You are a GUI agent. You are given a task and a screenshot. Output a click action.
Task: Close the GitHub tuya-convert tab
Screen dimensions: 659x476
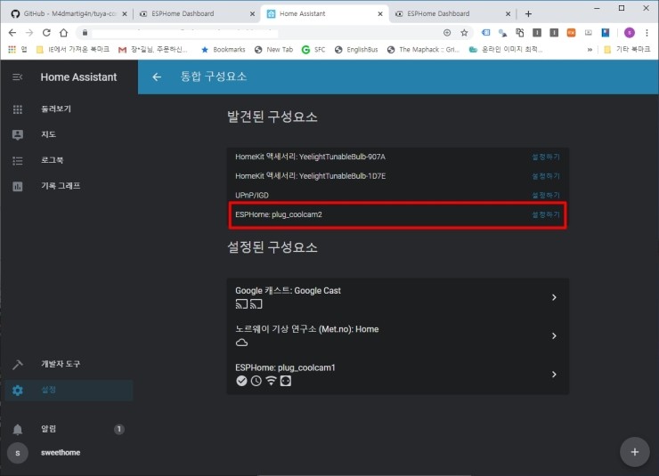click(x=125, y=14)
